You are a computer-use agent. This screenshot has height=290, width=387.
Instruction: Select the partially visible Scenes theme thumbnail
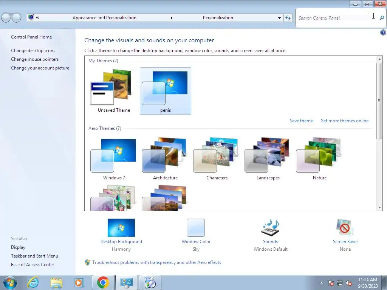point(113,198)
